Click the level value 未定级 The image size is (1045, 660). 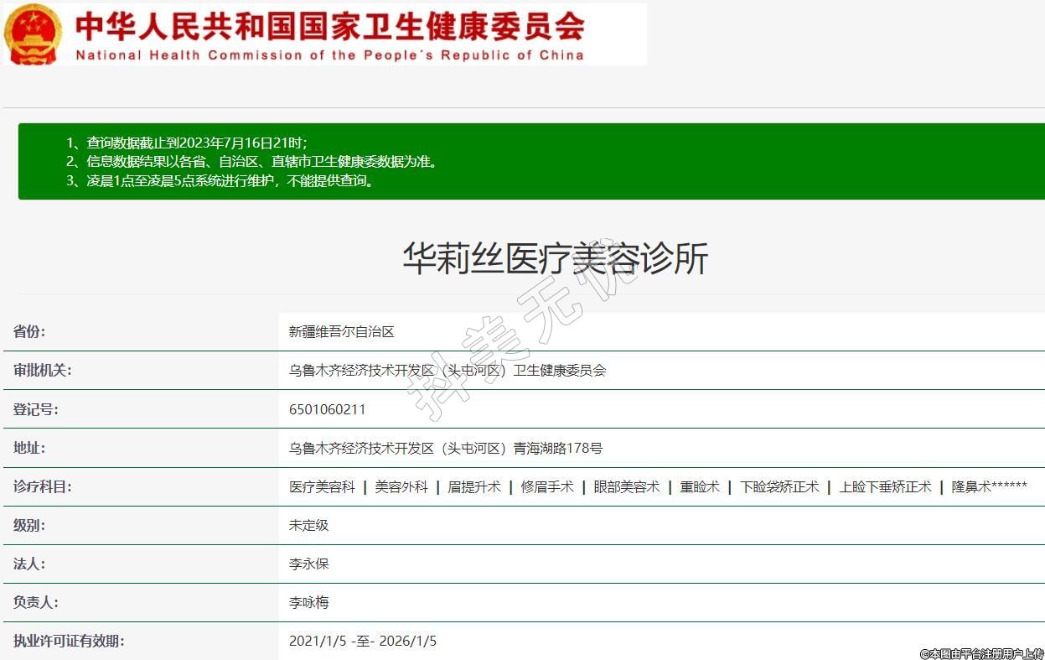tap(308, 526)
